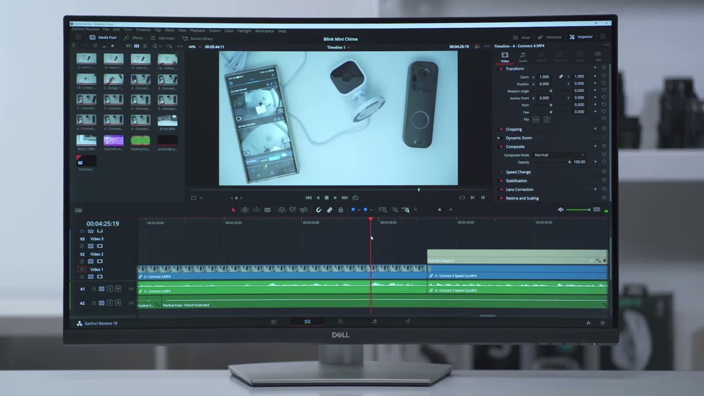Open media pool three-dot options menu
704x396 pixels.
[179, 46]
